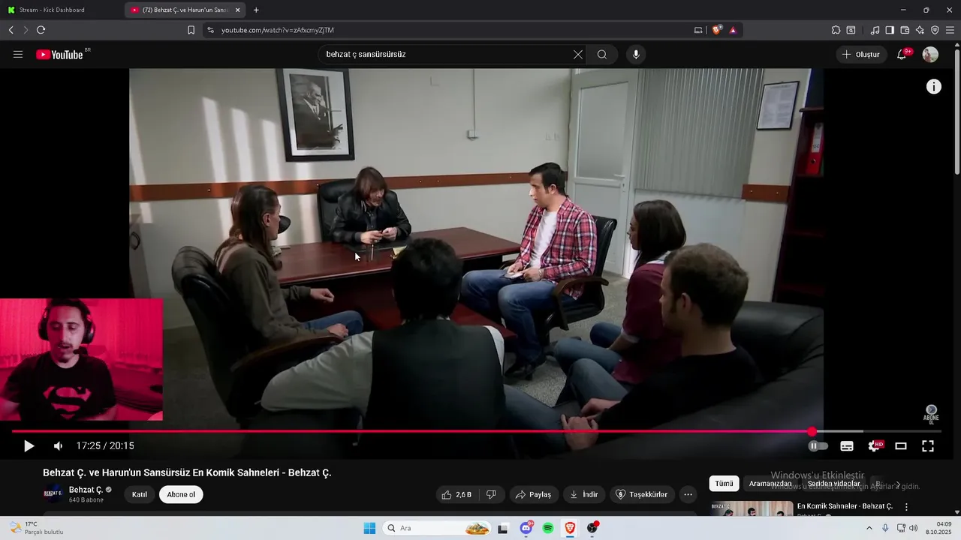Open the player settings gear

[874, 446]
